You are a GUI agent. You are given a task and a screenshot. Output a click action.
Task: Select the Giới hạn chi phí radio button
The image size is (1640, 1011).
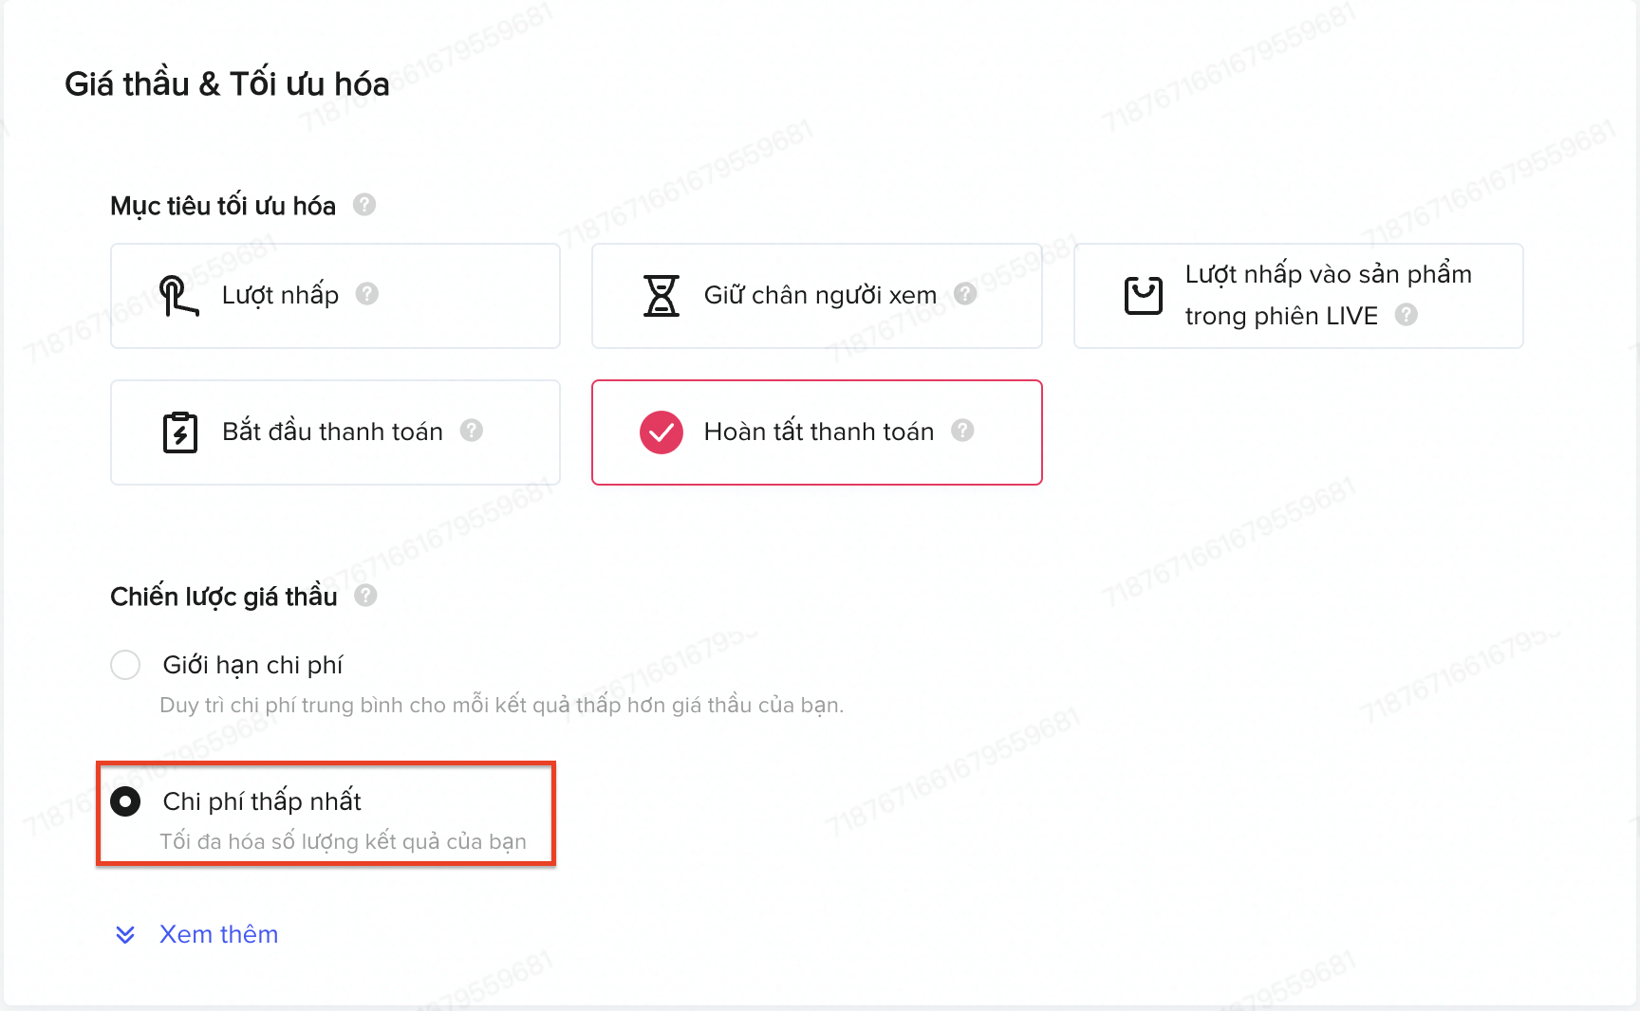tap(125, 665)
